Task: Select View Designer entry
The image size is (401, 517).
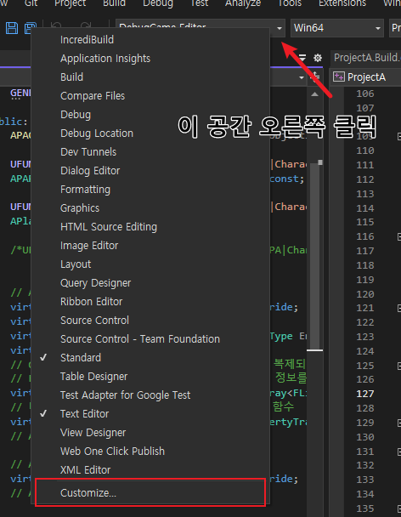Action: click(150, 433)
